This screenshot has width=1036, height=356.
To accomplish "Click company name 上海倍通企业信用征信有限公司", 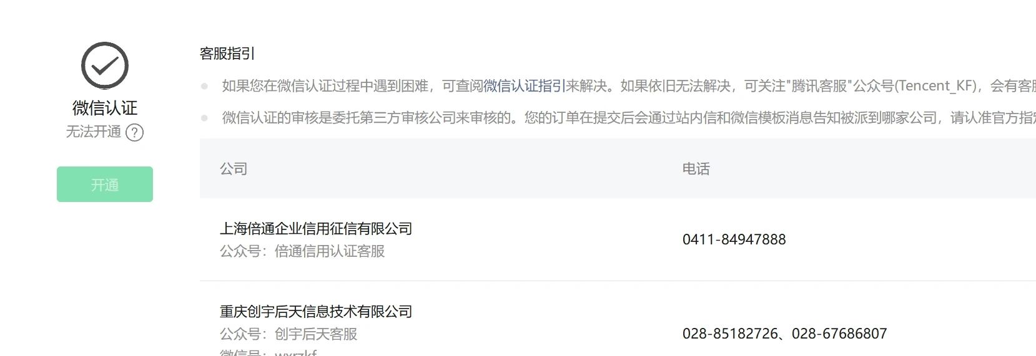I will [x=316, y=229].
